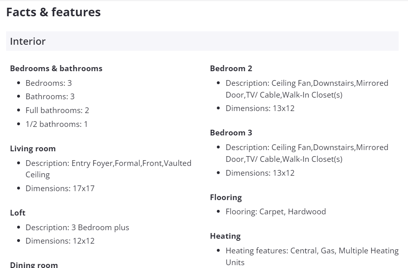The height and width of the screenshot is (268, 408).
Task: Click the Loft subheading
Action: coord(18,213)
